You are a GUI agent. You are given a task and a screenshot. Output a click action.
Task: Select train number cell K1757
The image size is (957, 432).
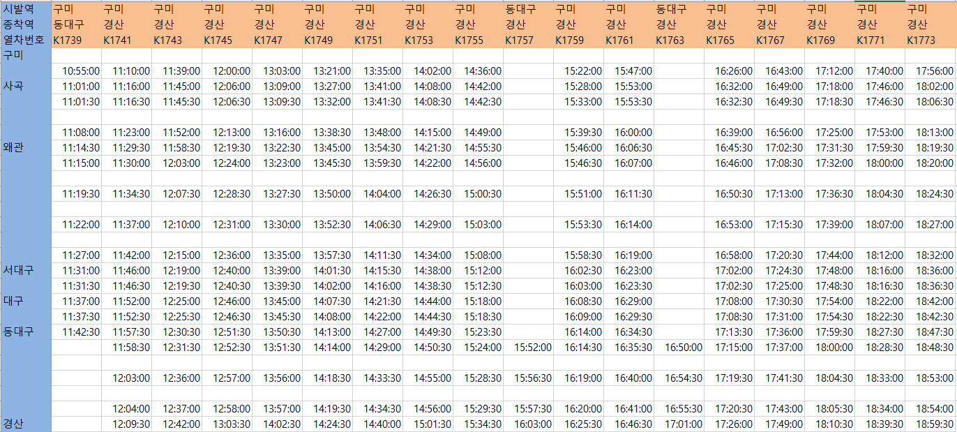click(x=529, y=40)
